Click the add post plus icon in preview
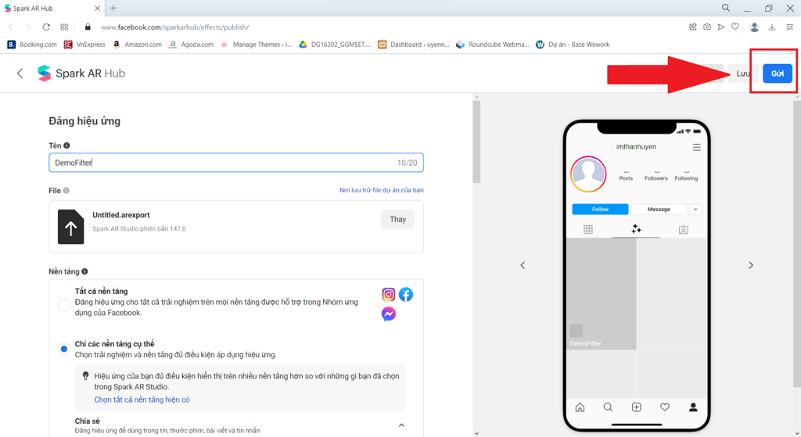The image size is (801, 437). pyautogui.click(x=636, y=407)
